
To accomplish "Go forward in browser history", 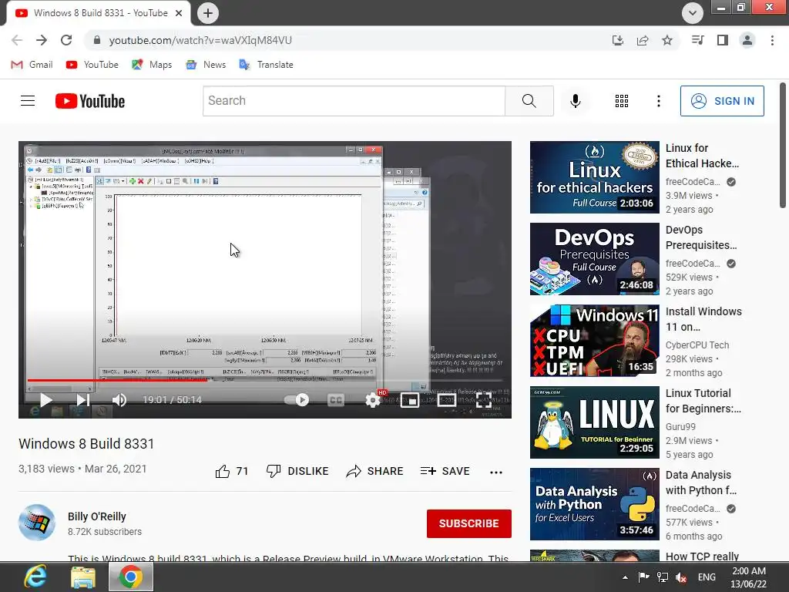I will [42, 40].
